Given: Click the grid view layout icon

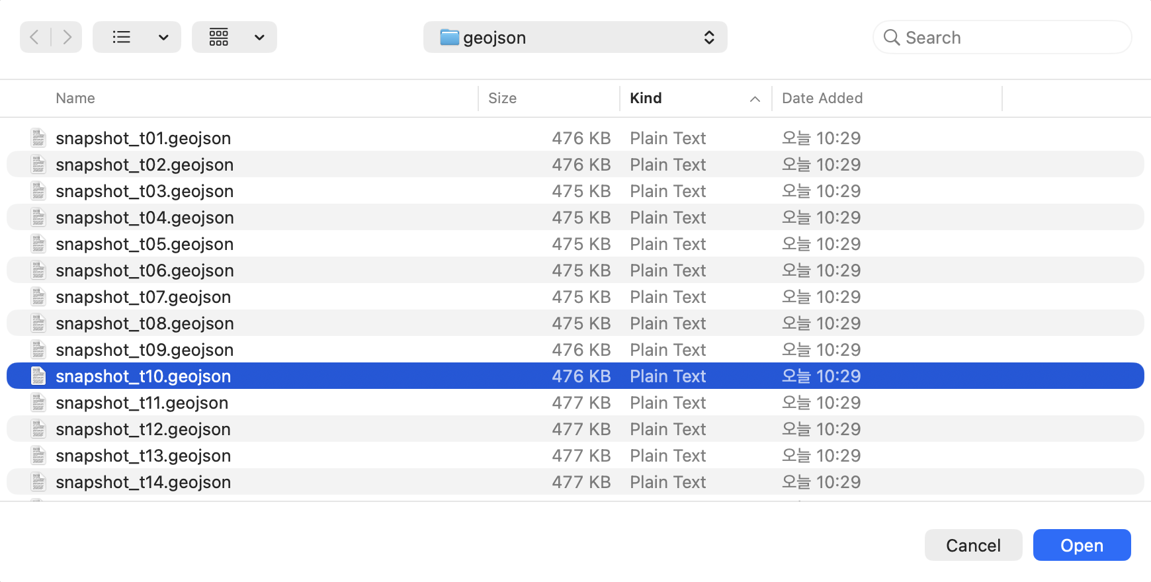Looking at the screenshot, I should pyautogui.click(x=218, y=37).
